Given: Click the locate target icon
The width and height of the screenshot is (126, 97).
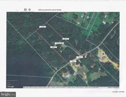Looking at the screenshot, I should pyautogui.click(x=30, y=10).
